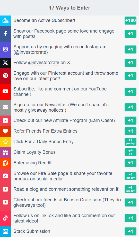The width and height of the screenshot is (139, 237).
Task: Click the +100 Active Subscriber button
Action: 131,20
